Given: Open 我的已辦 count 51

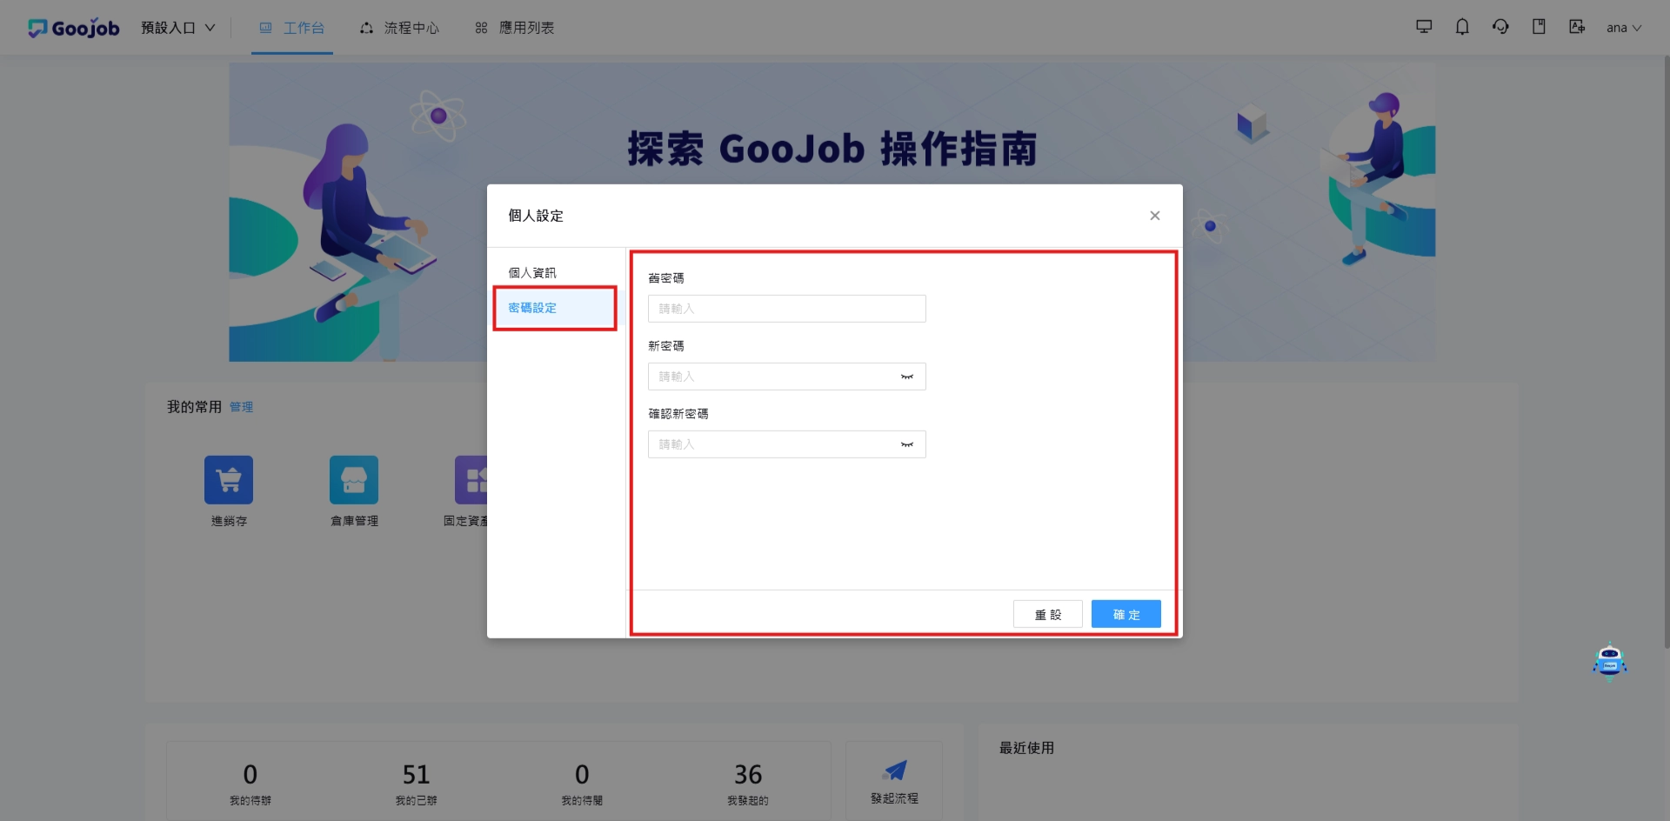Looking at the screenshot, I should (417, 783).
